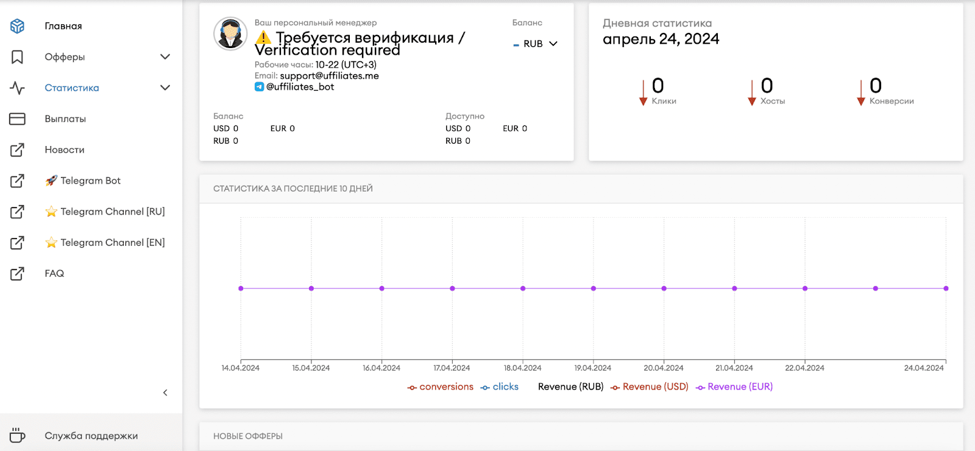Toggle conversions series in chart legend

coord(440,386)
